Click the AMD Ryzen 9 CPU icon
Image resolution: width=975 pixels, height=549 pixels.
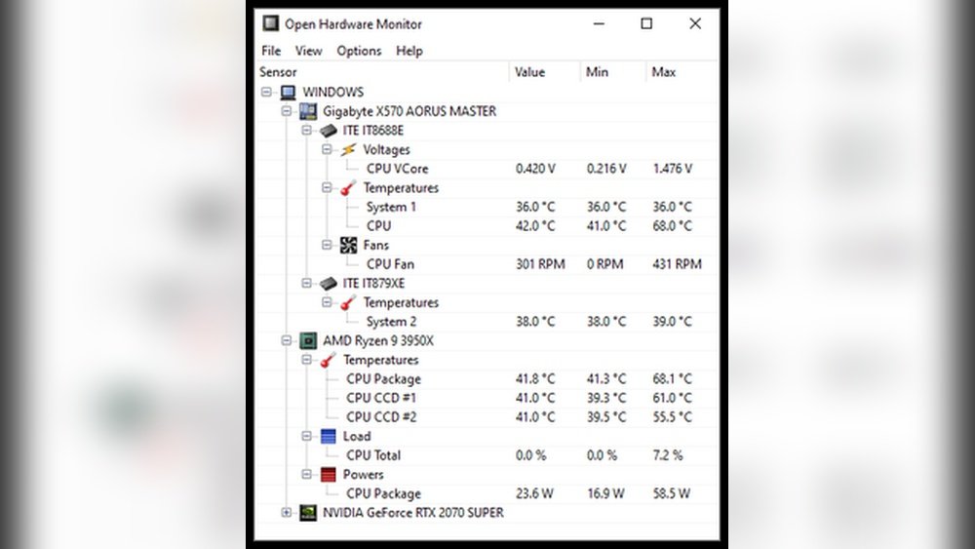307,340
